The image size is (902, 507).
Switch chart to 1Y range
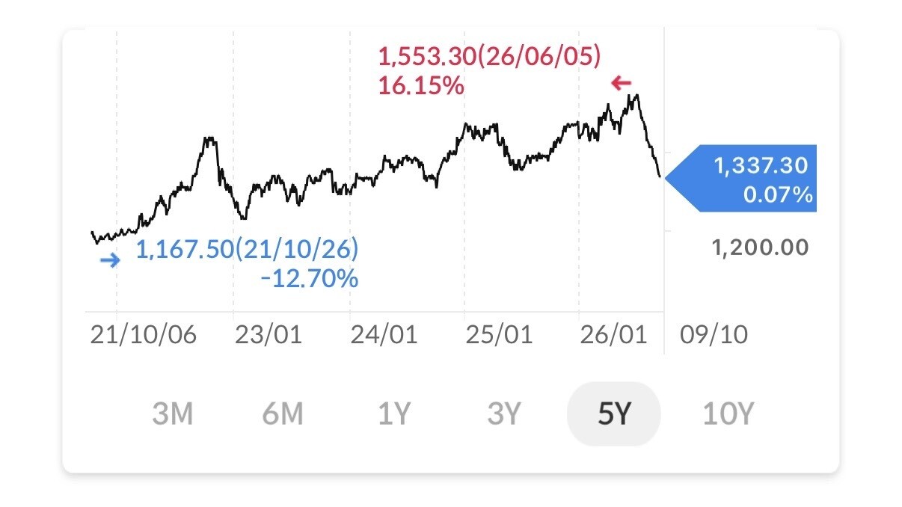(393, 414)
